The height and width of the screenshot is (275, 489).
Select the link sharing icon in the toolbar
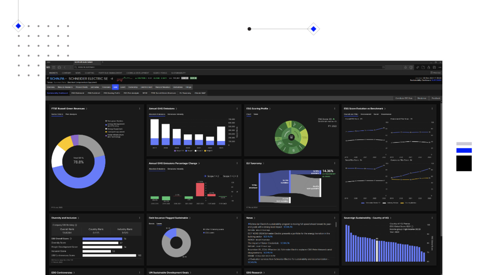(417, 67)
